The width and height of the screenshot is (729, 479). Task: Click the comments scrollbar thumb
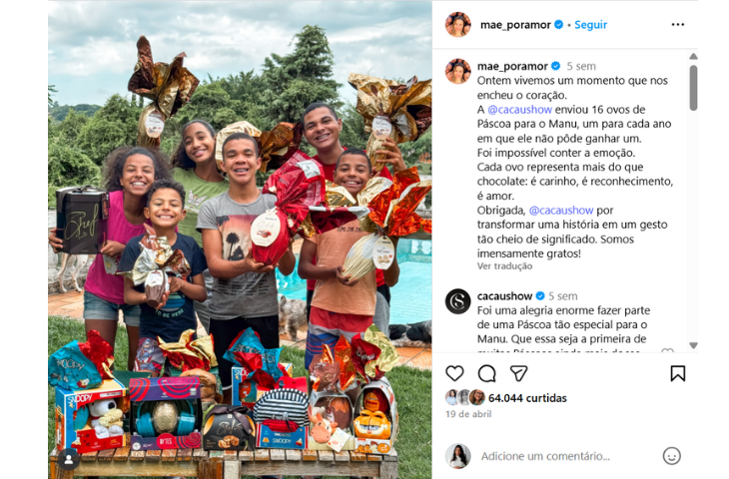tap(693, 88)
